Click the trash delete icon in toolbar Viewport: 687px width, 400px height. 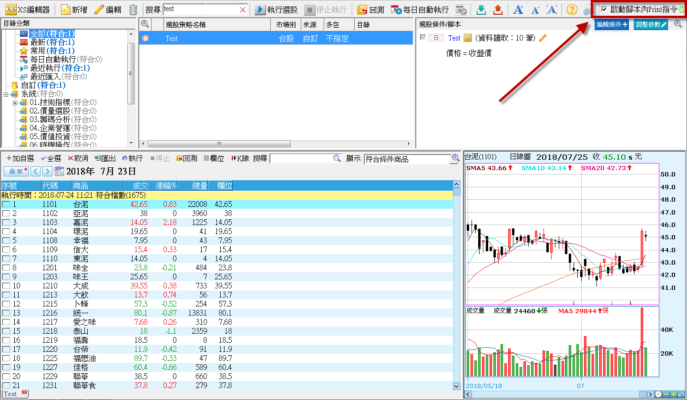click(x=133, y=10)
